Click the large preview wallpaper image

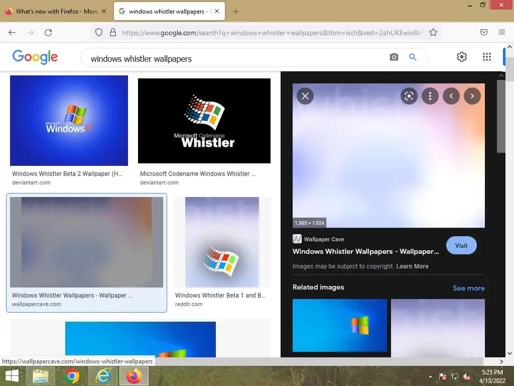(x=389, y=156)
